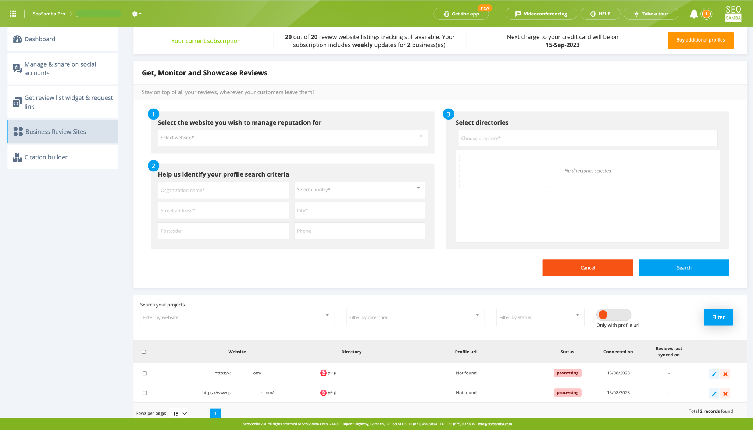Delete the first yelp row with X icon
The width and height of the screenshot is (753, 430).
click(725, 374)
